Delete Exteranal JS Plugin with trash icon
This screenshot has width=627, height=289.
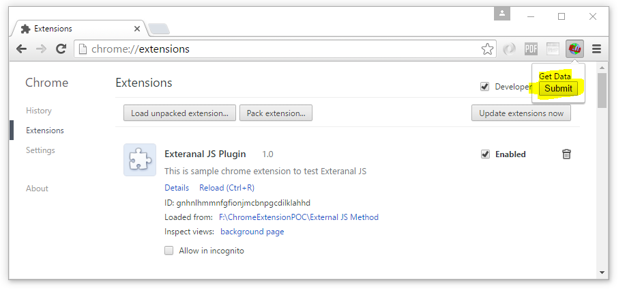566,154
